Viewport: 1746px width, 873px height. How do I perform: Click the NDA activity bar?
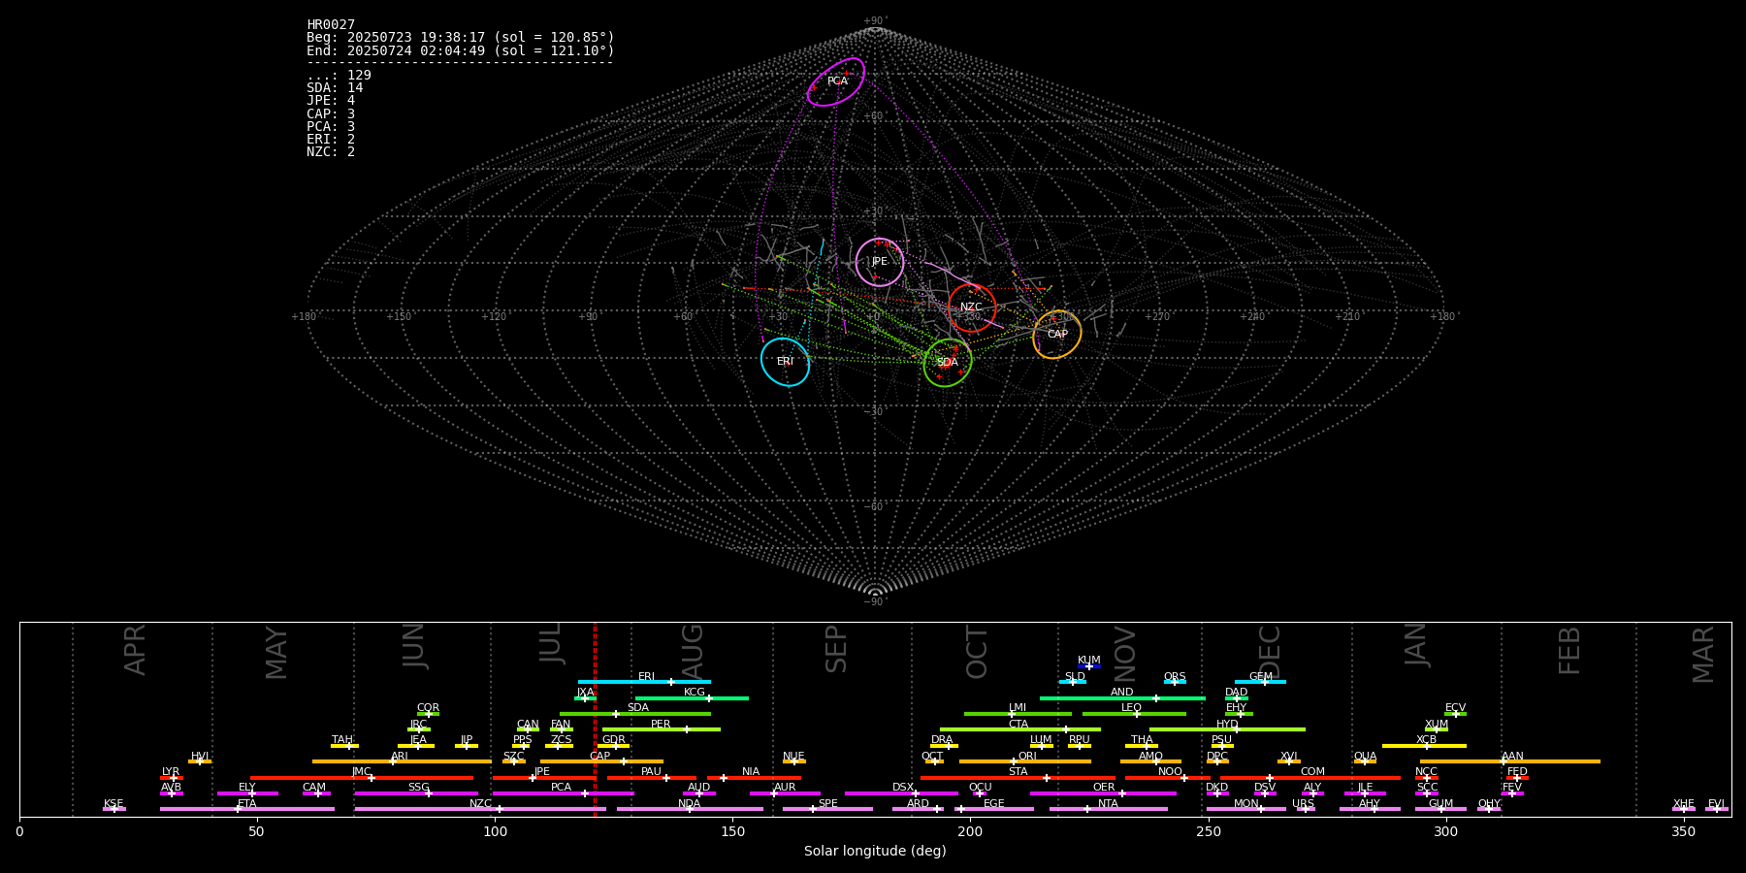690,809
